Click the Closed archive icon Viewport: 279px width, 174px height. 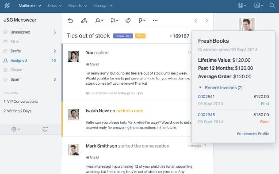tap(5, 70)
